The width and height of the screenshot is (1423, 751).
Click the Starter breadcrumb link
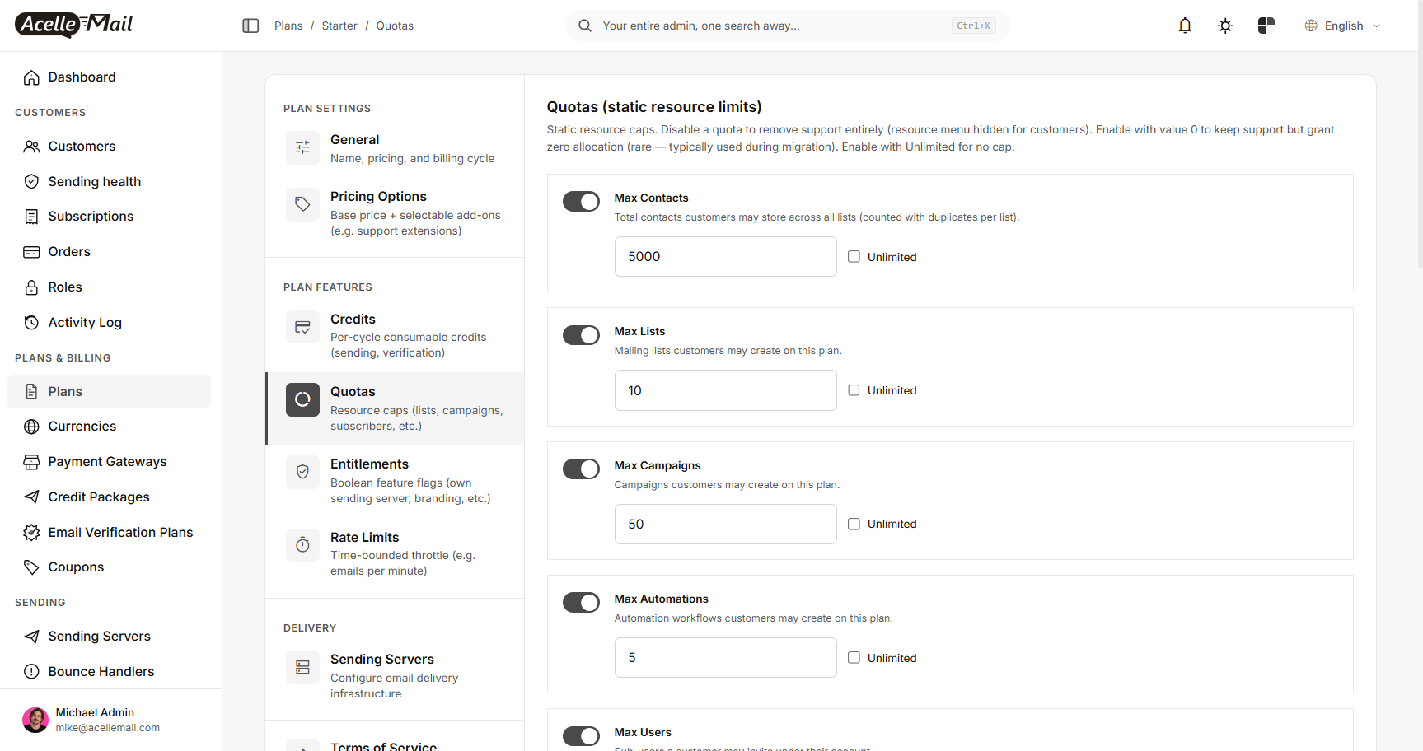(x=339, y=26)
